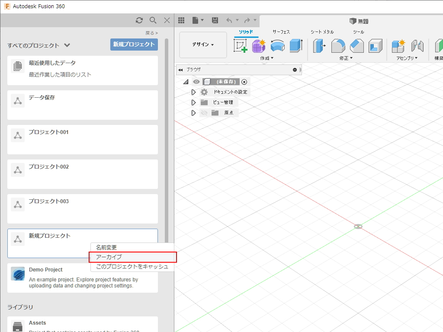The height and width of the screenshot is (332, 443).
Task: Open the プロジェクト003 project
Action: pos(83,209)
